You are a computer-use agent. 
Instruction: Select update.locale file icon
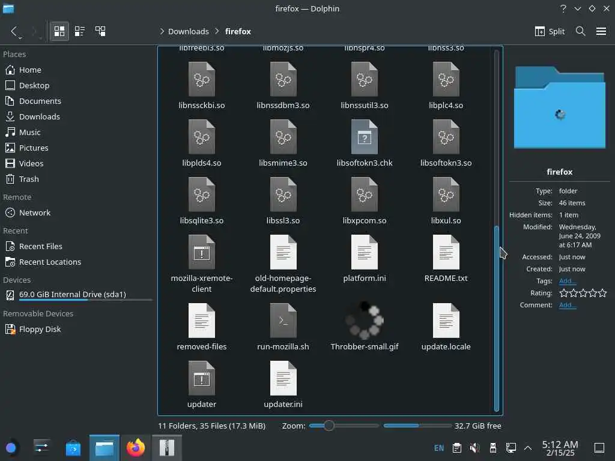pos(446,321)
